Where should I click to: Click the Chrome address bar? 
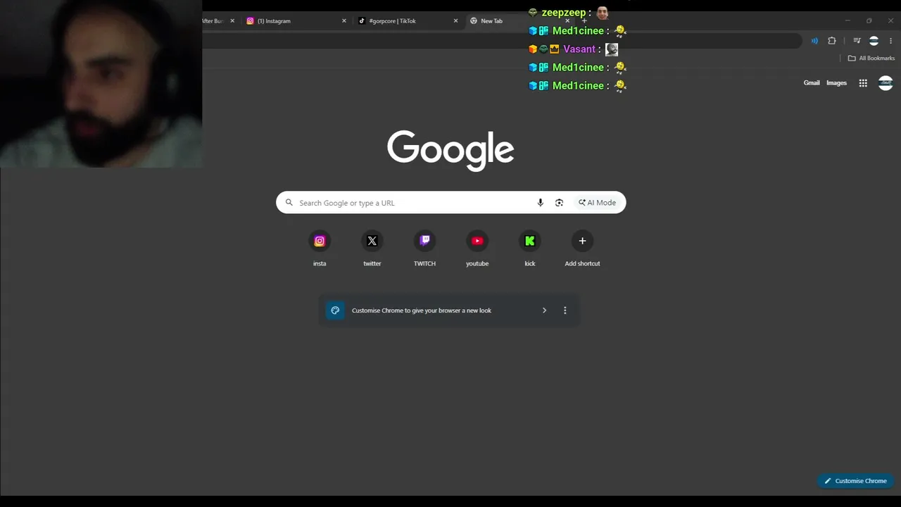click(x=502, y=41)
